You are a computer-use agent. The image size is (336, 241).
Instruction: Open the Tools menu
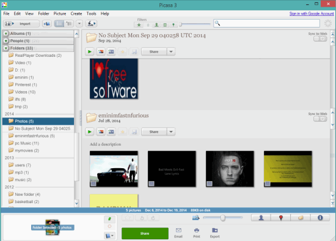(x=91, y=13)
